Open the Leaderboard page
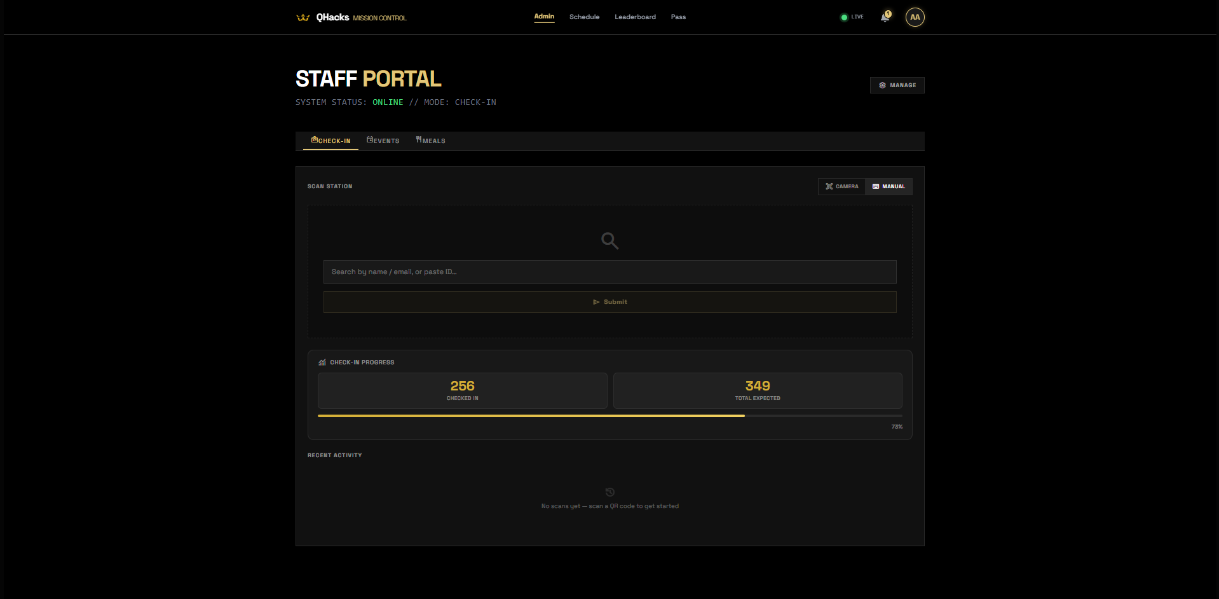 tap(635, 17)
